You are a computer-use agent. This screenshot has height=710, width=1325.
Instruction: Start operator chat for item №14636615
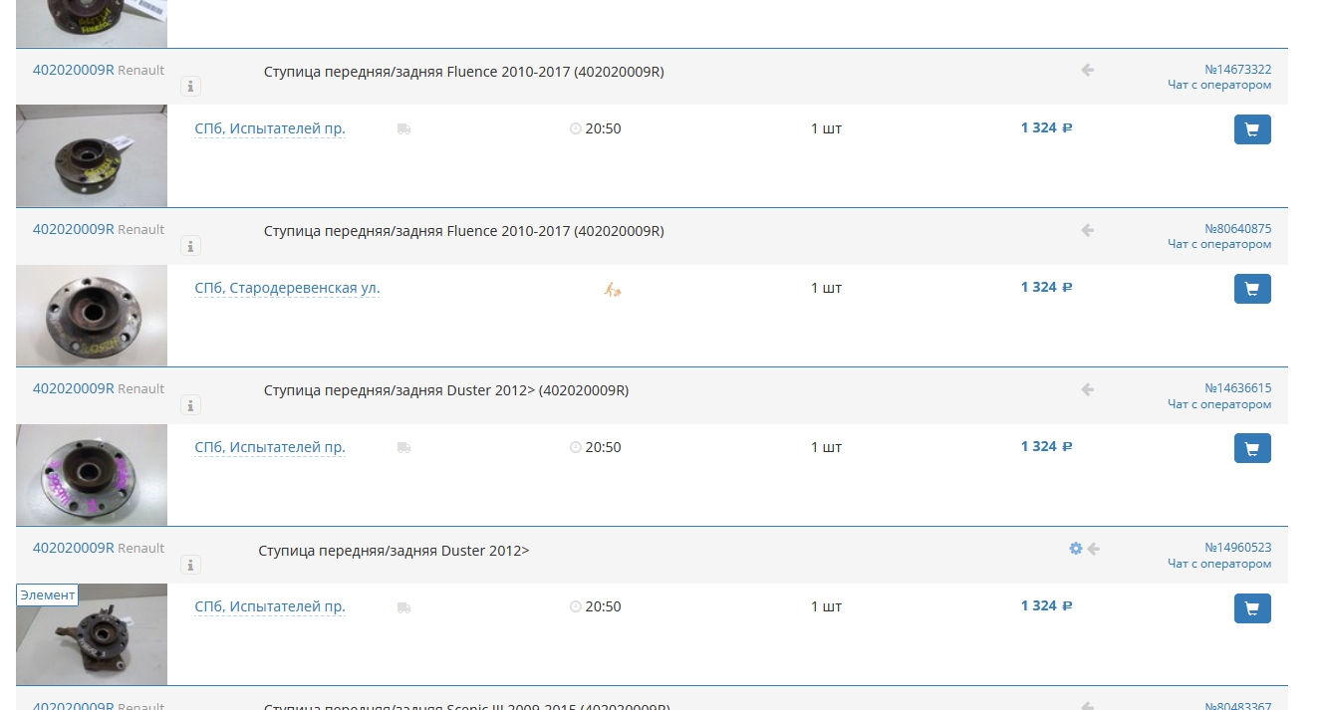[x=1219, y=404]
